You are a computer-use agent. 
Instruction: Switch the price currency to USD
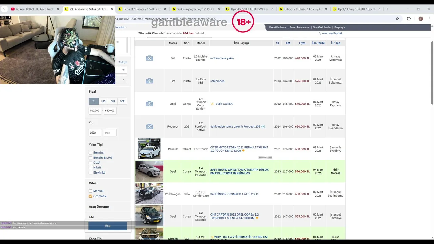103,101
